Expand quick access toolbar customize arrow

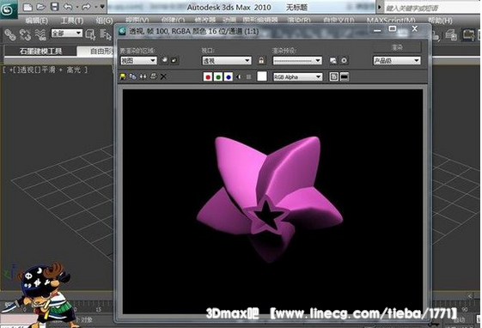coord(102,7)
